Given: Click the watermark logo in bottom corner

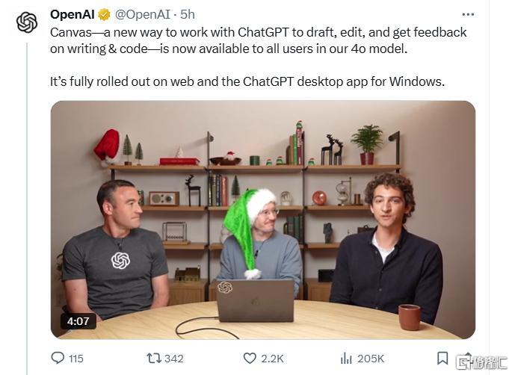Looking at the screenshot, I should click(x=482, y=363).
